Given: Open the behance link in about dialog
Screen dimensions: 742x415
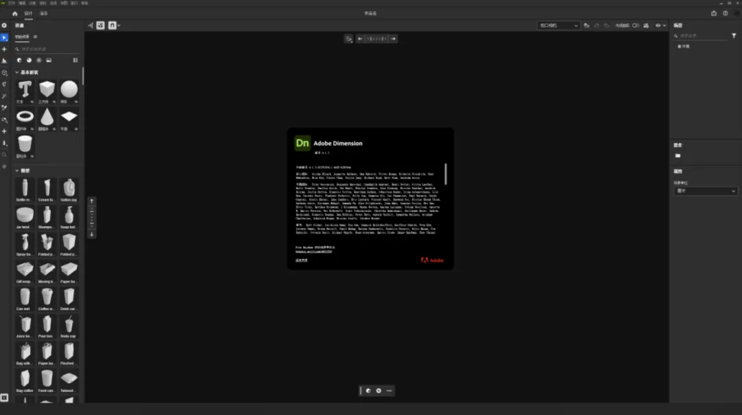Looking at the screenshot, I should 313,251.
